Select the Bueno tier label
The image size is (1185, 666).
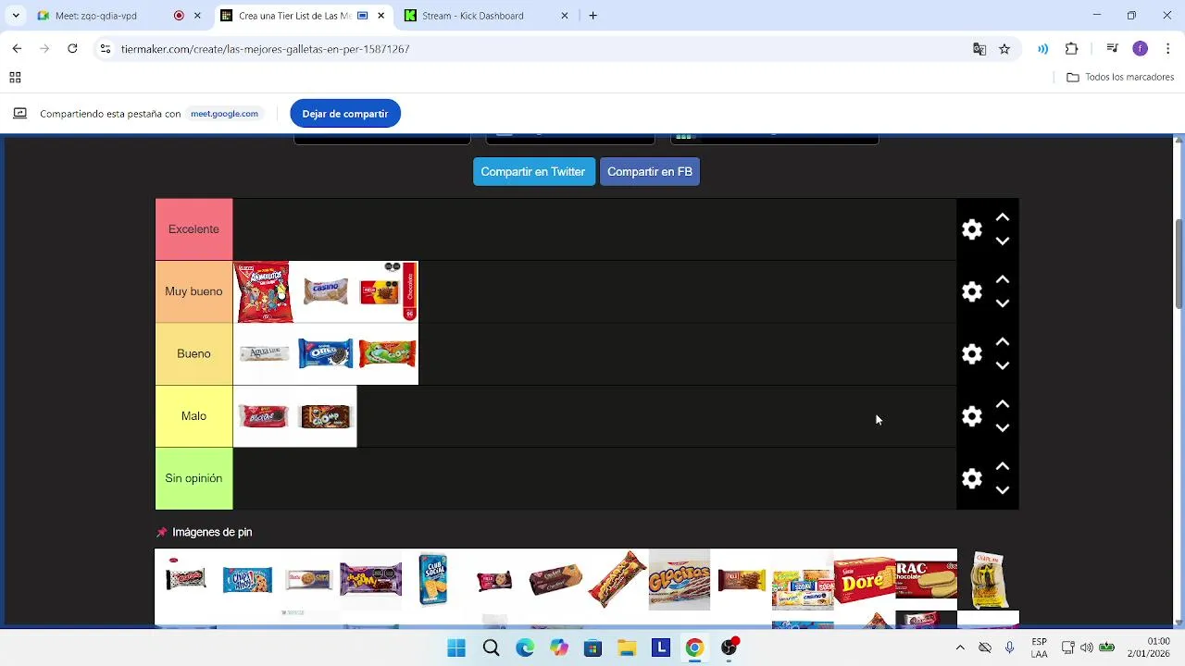(x=193, y=353)
